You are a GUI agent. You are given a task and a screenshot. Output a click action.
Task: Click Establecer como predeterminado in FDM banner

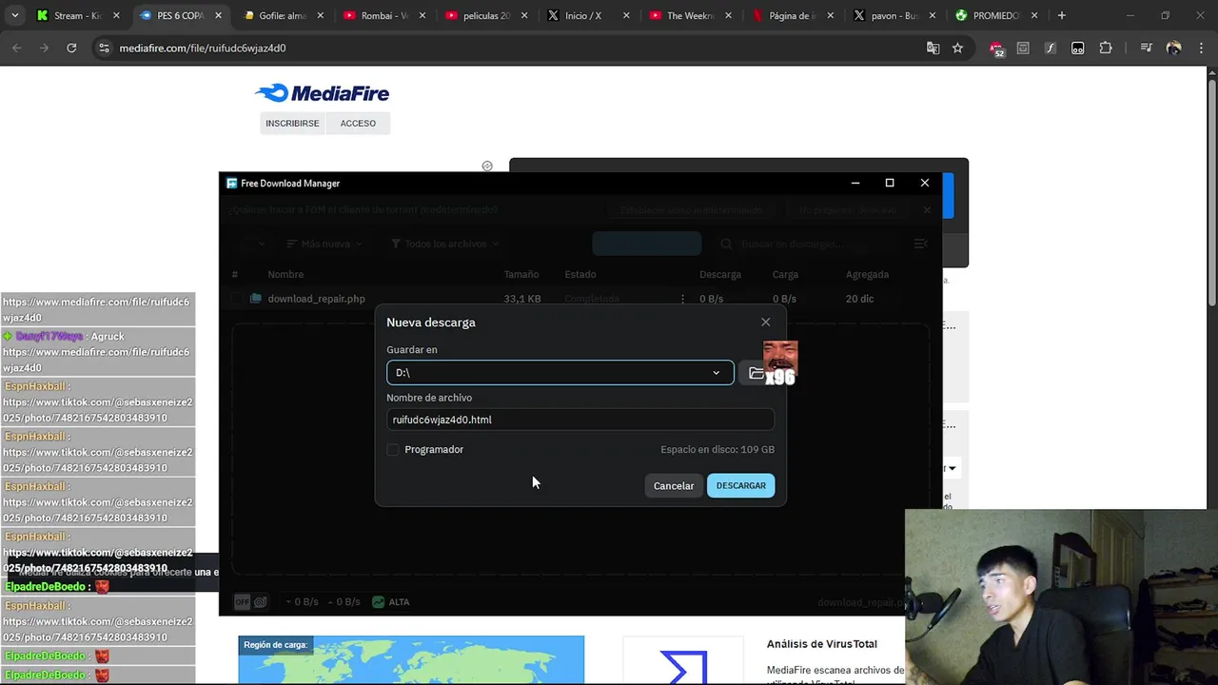pos(691,209)
